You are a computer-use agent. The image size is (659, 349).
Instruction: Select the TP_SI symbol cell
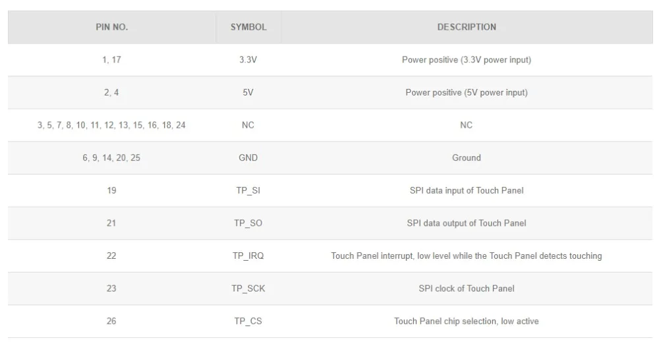(248, 191)
